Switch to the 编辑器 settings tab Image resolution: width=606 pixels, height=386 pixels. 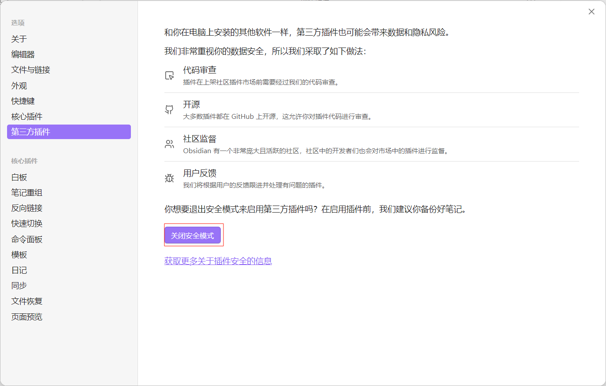point(23,55)
